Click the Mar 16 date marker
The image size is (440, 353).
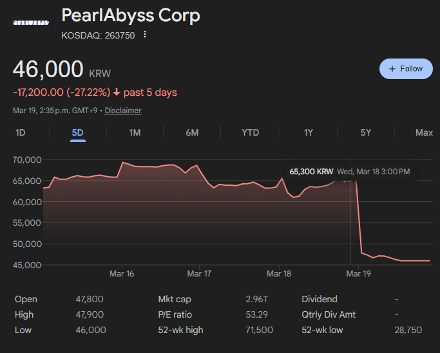122,274
